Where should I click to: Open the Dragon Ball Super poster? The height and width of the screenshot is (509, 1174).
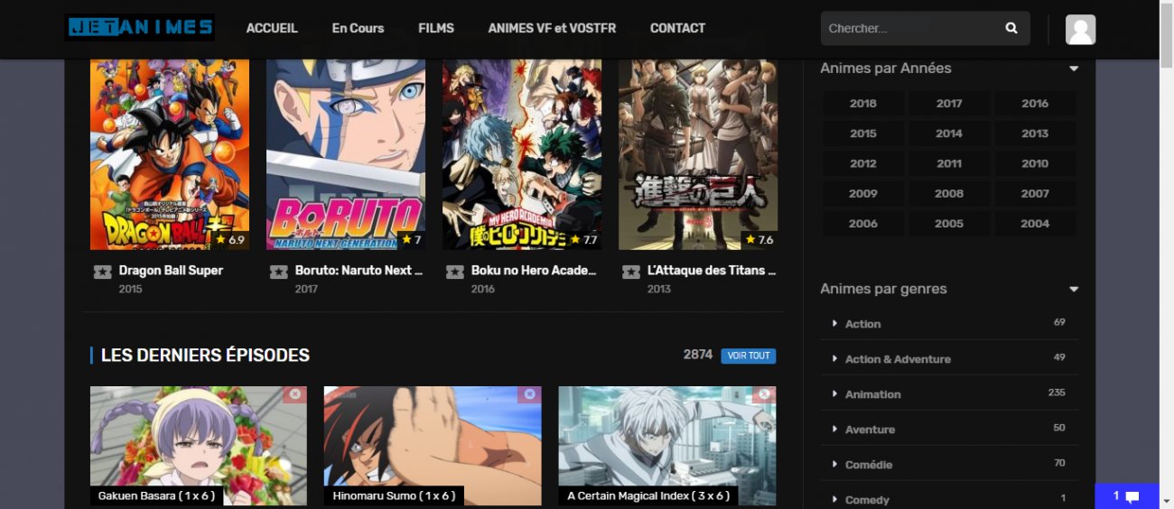(170, 154)
